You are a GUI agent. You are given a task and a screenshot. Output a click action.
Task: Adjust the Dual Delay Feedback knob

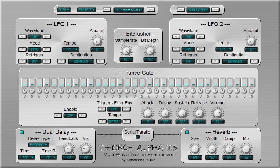69,149
